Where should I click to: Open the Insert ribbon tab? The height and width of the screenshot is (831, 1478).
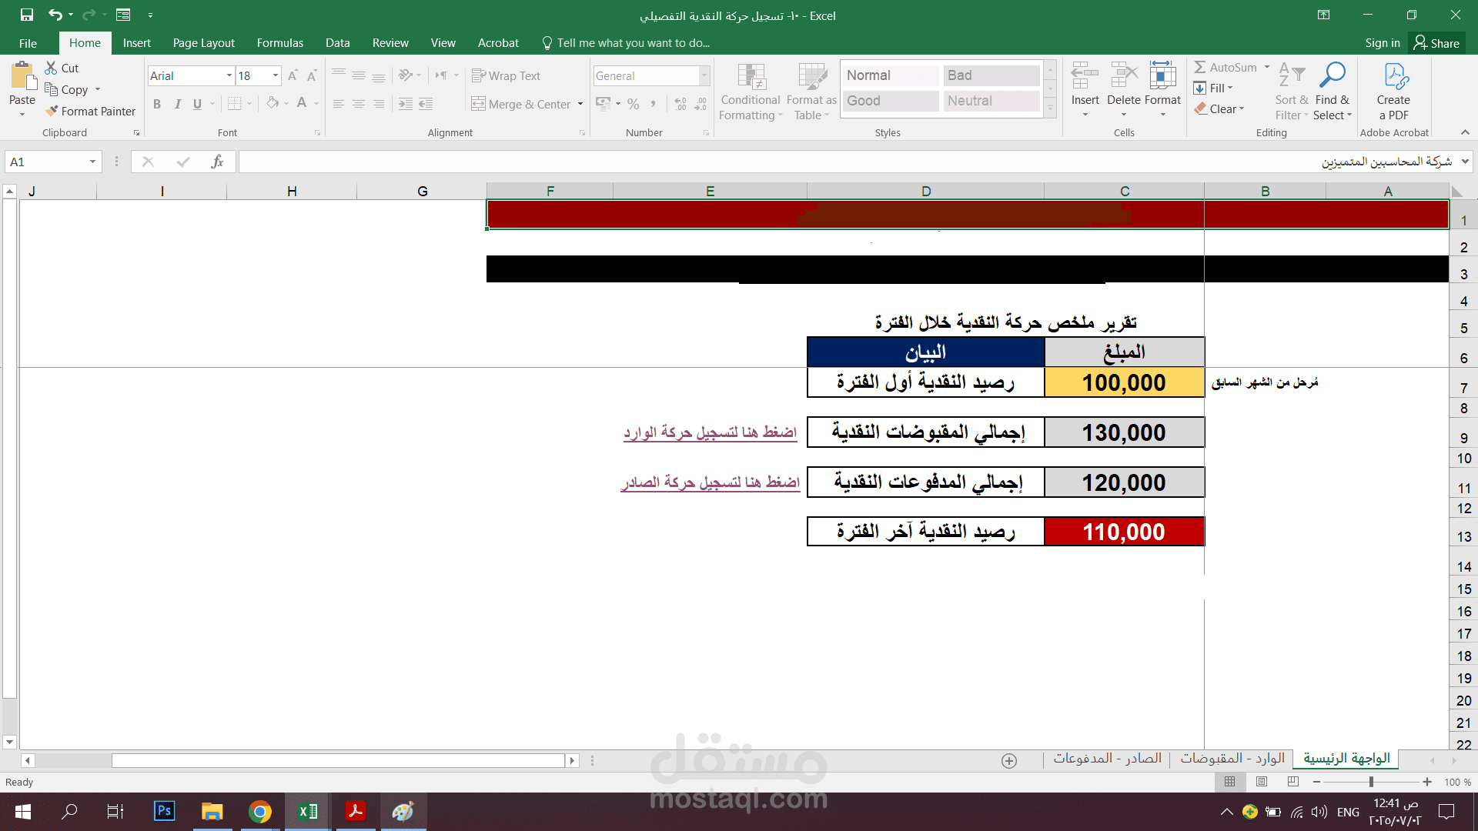tap(137, 43)
